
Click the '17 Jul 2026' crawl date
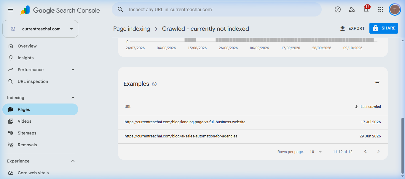(371, 122)
